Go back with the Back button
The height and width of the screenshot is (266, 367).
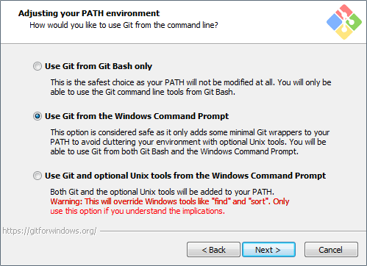pyautogui.click(x=213, y=250)
